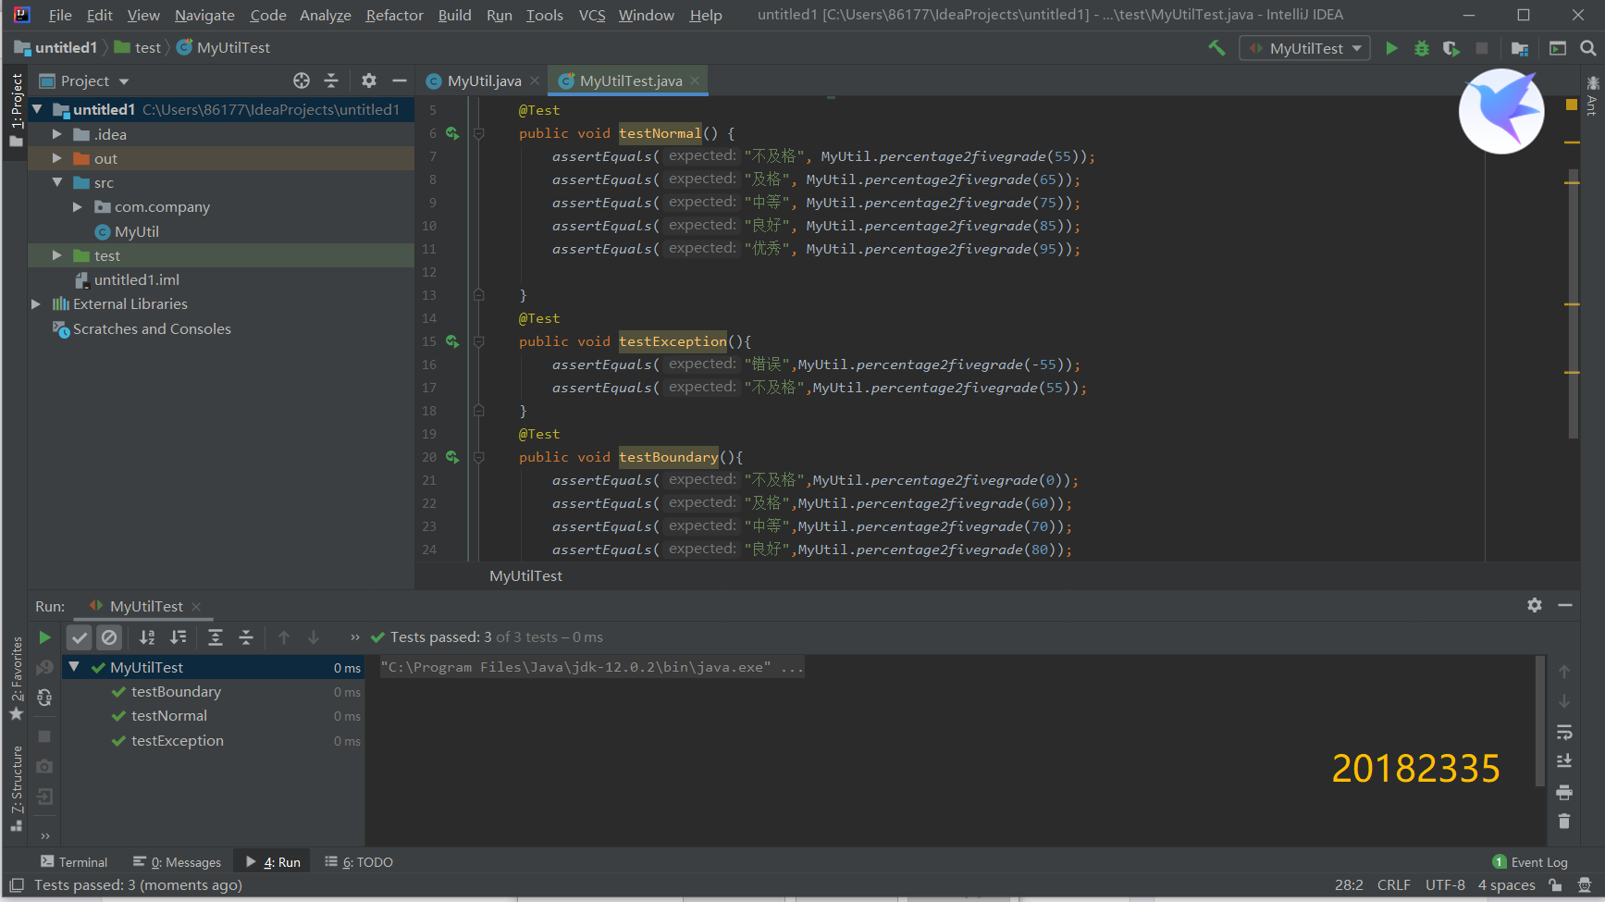Expand the External Libraries tree node
Screen dimensions: 1605x902
click(36, 304)
